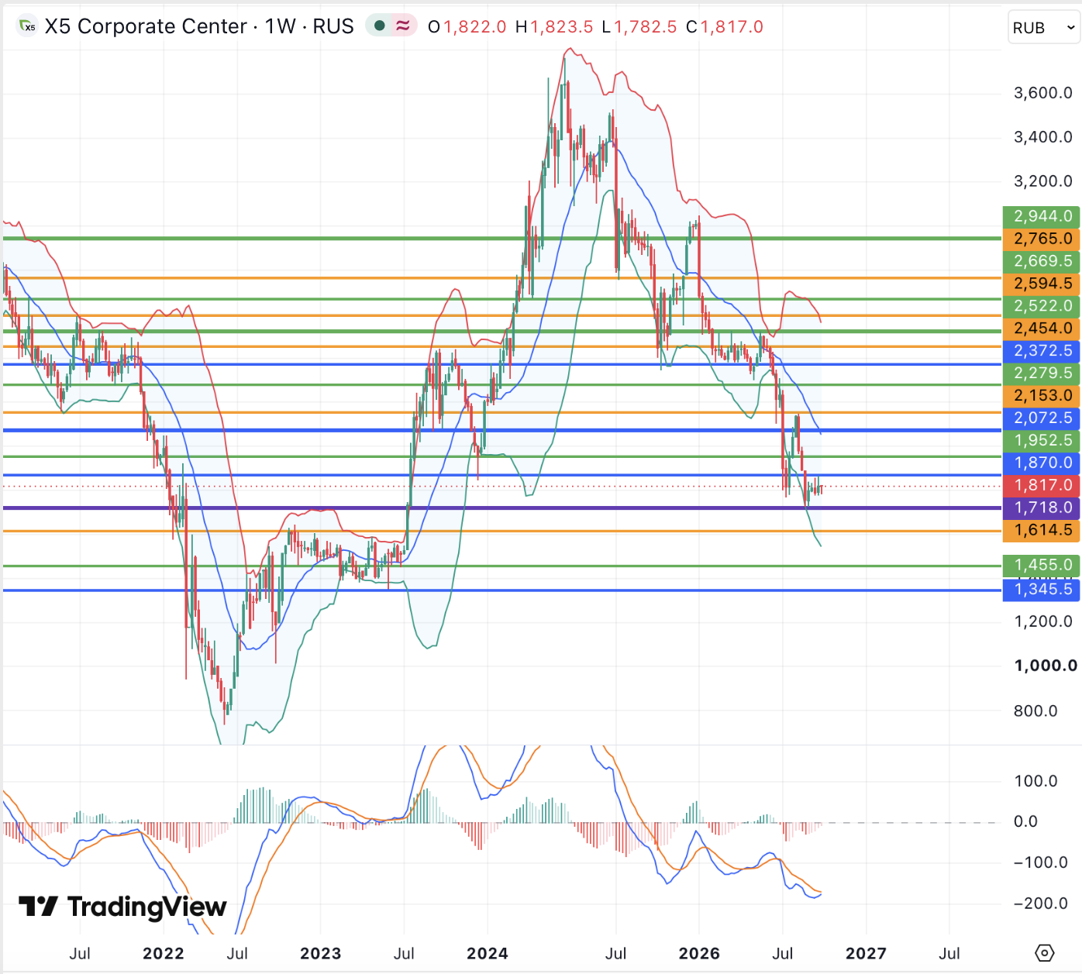Image resolution: width=1082 pixels, height=974 pixels.
Task: Select the orange 2,153.0 price level label
Action: click(1041, 396)
